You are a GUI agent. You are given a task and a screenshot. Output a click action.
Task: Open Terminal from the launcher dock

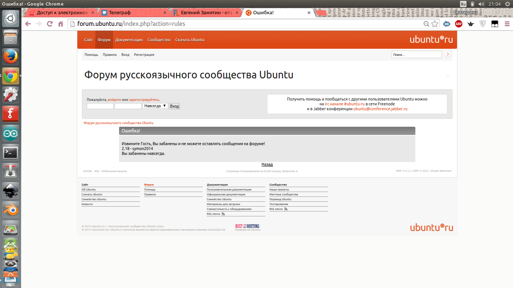pyautogui.click(x=11, y=153)
